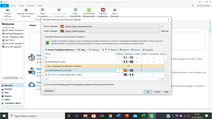Viewport: 212px width, 119px height.
Task: Move selected memory down arrow
Action: [x=103, y=50]
